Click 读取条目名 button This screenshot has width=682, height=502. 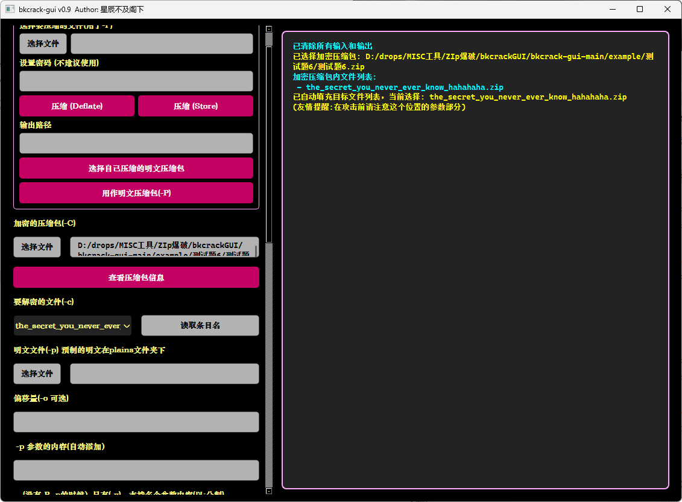pyautogui.click(x=200, y=325)
